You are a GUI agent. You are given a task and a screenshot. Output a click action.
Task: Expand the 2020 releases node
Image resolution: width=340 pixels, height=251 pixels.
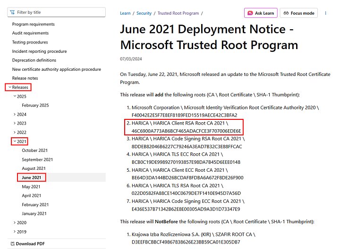coord(15,222)
